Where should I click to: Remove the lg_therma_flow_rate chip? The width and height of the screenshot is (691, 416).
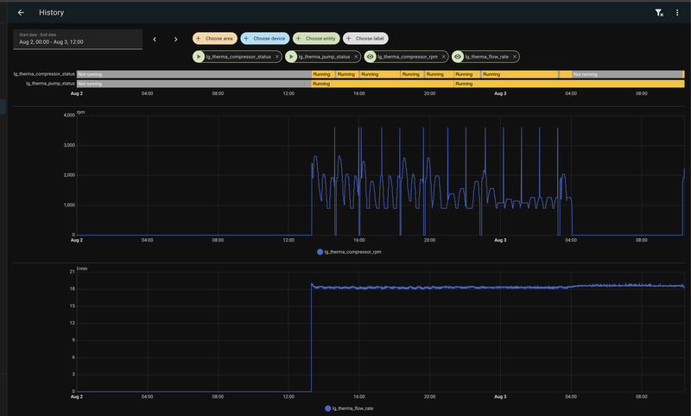(x=515, y=57)
